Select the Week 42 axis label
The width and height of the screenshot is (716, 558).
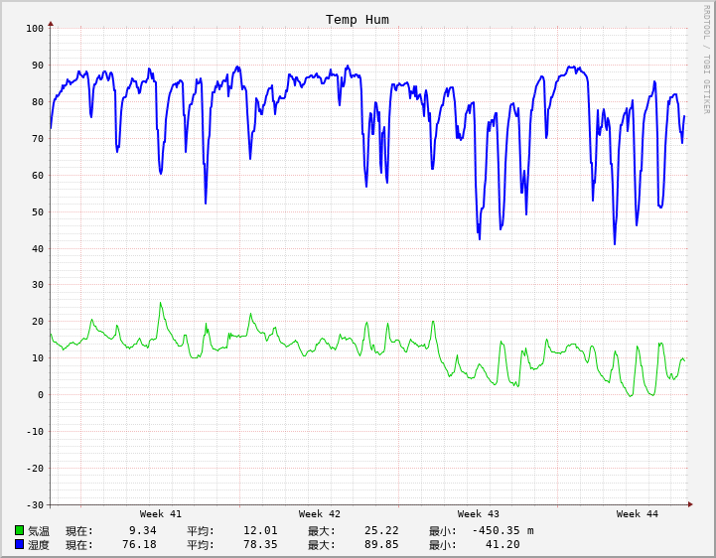pos(320,514)
